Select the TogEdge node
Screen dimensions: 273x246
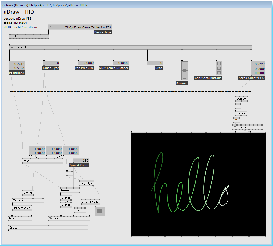[x=86, y=183]
